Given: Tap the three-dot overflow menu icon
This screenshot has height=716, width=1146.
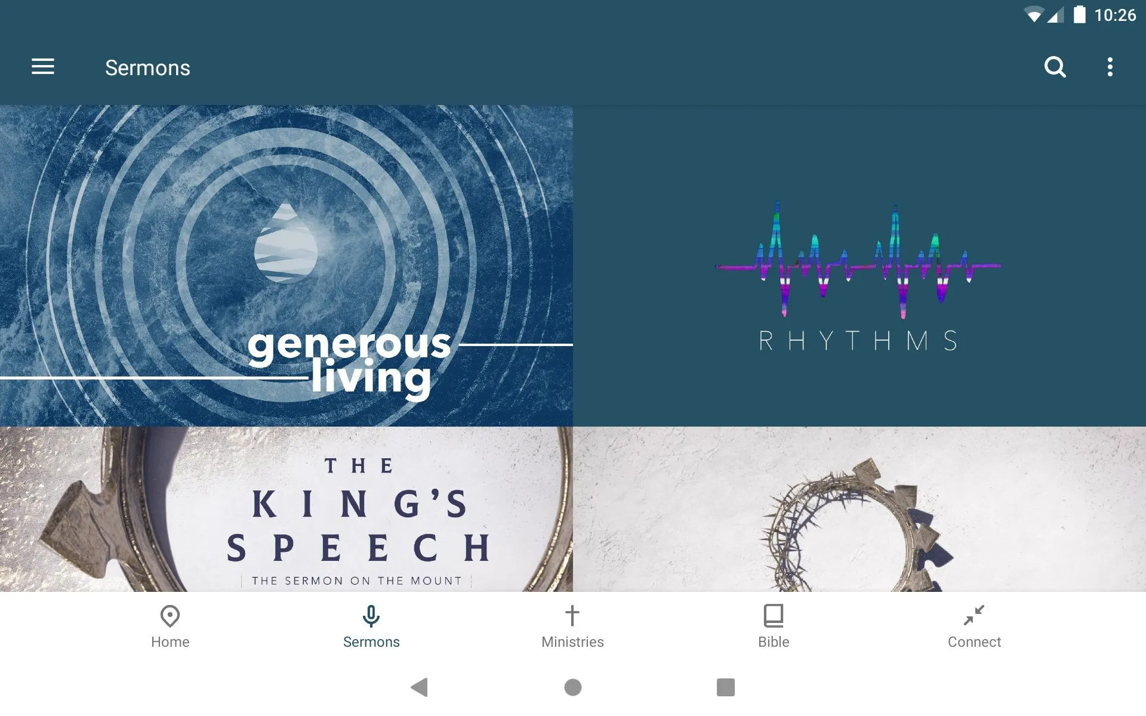Looking at the screenshot, I should click(1111, 67).
